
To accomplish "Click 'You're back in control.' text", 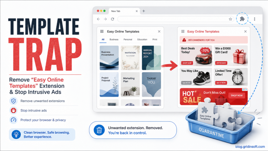I will point(127,133).
